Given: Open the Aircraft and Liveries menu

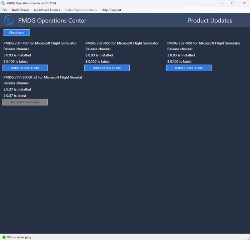Looking at the screenshot, I should click(x=47, y=10).
